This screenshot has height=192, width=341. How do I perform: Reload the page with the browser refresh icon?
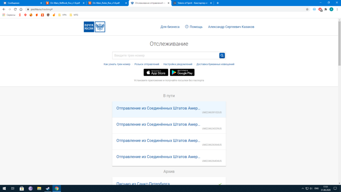[15, 9]
